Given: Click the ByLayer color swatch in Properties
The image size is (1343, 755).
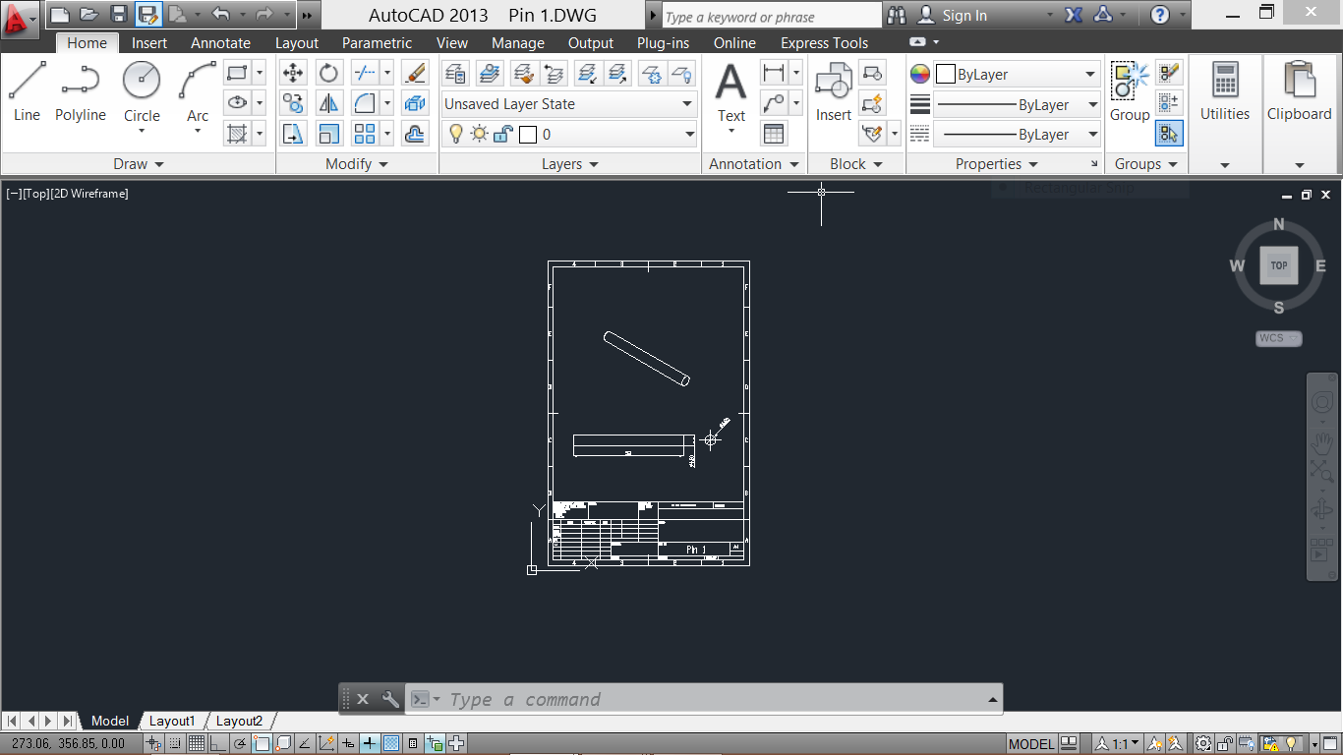Looking at the screenshot, I should 946,74.
